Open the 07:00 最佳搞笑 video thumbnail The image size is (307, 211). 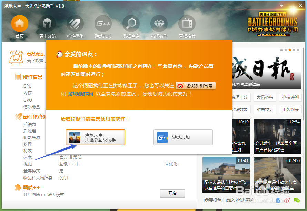(277, 175)
